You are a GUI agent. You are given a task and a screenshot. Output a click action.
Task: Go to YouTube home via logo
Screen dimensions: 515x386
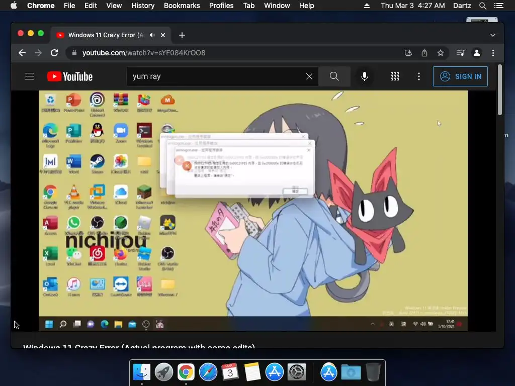[70, 76]
